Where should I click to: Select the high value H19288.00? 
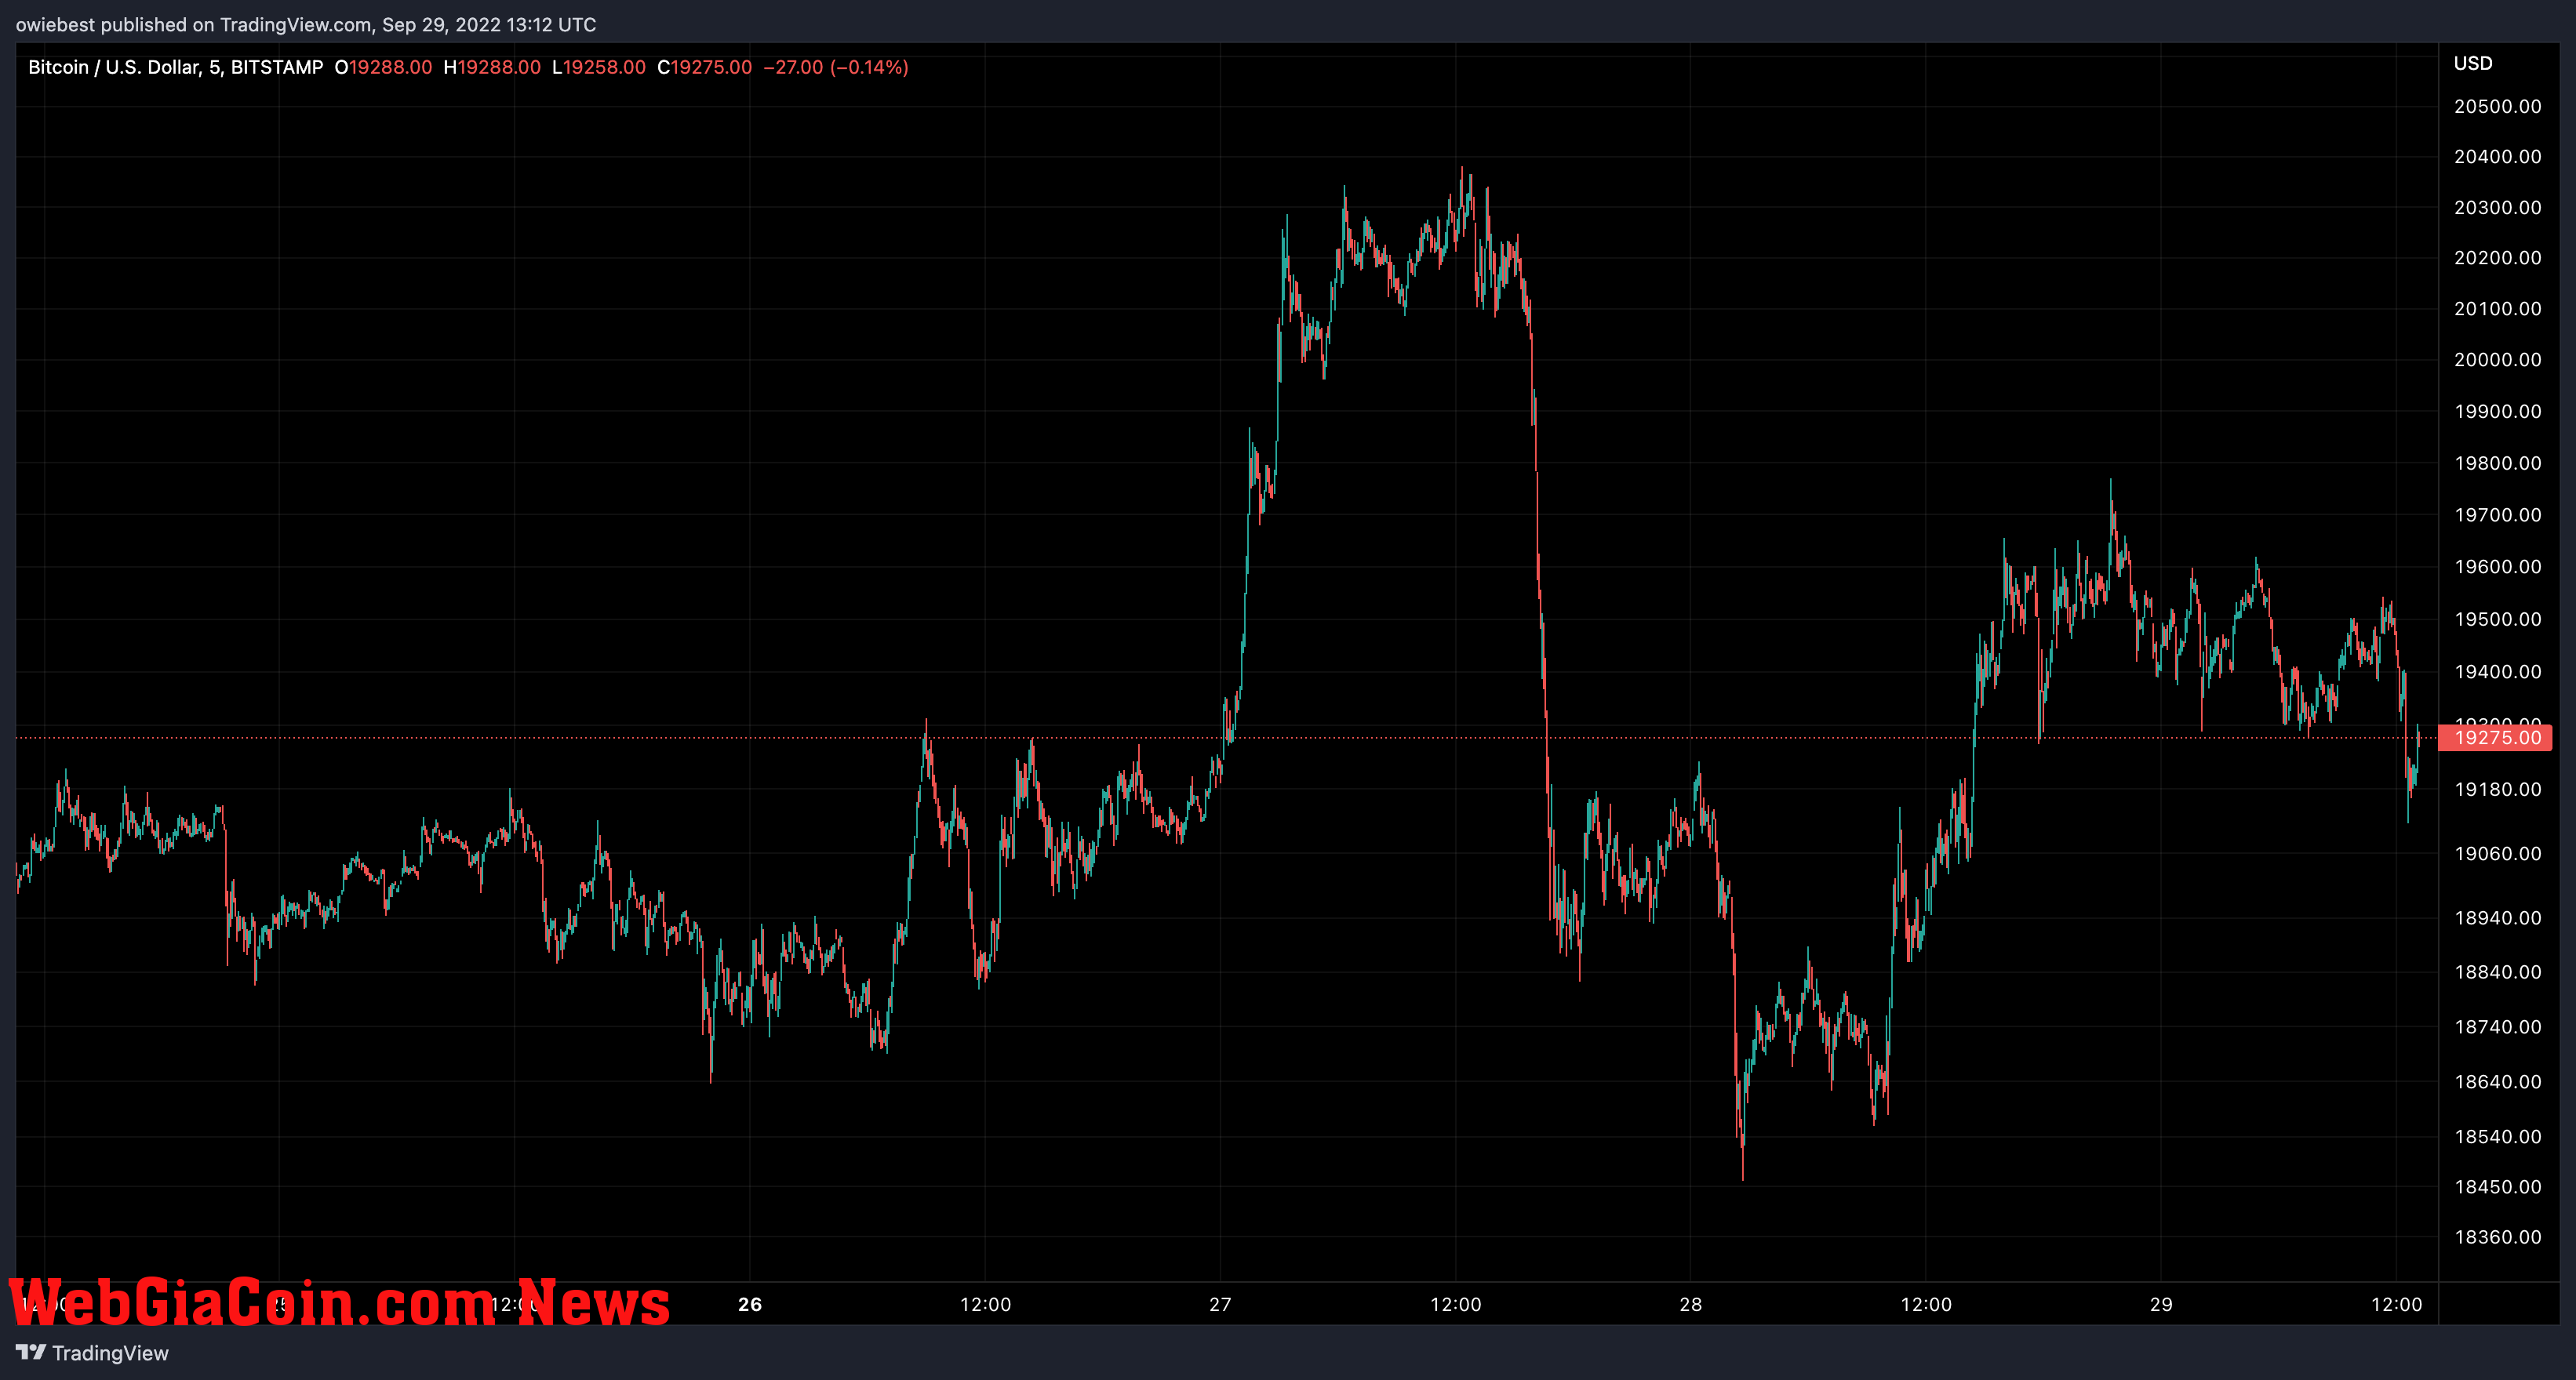coord(492,67)
